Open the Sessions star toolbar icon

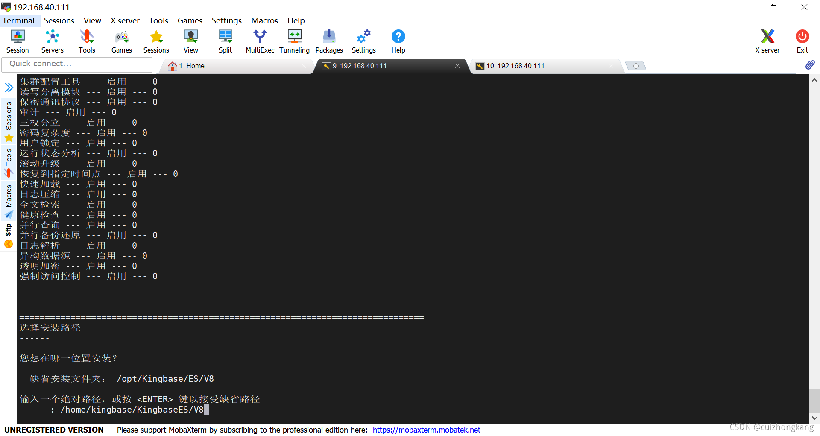156,41
